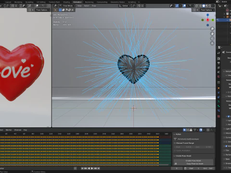Click the Create Pose Asset button
Viewport: 231px width, 173px height.
(193, 161)
